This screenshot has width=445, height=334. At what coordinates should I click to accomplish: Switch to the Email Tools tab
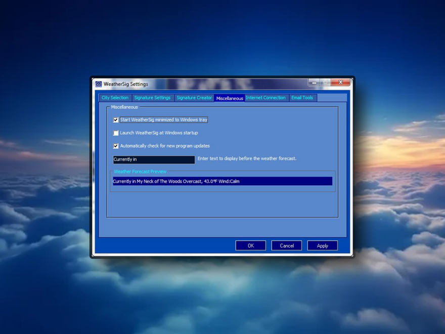[302, 98]
